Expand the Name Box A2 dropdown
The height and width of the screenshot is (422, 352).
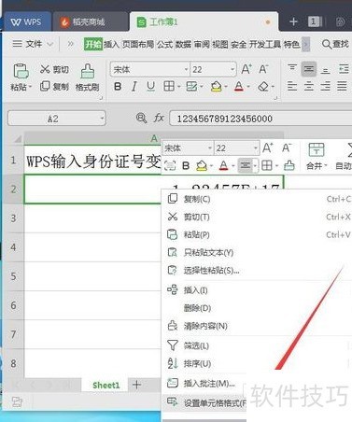(102, 119)
